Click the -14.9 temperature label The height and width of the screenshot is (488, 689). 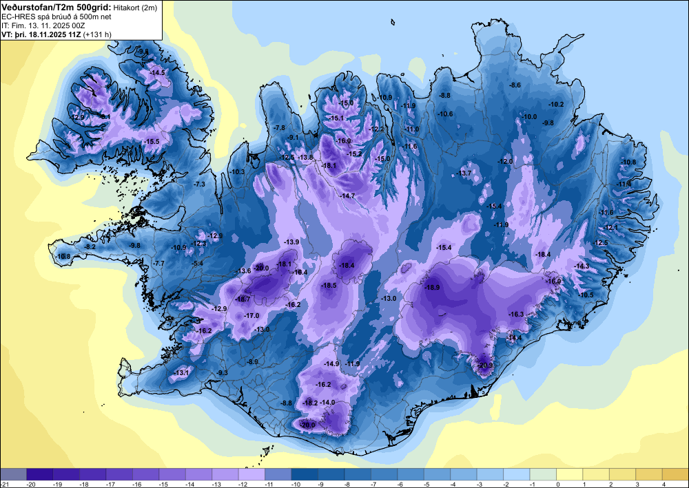pos(331,364)
